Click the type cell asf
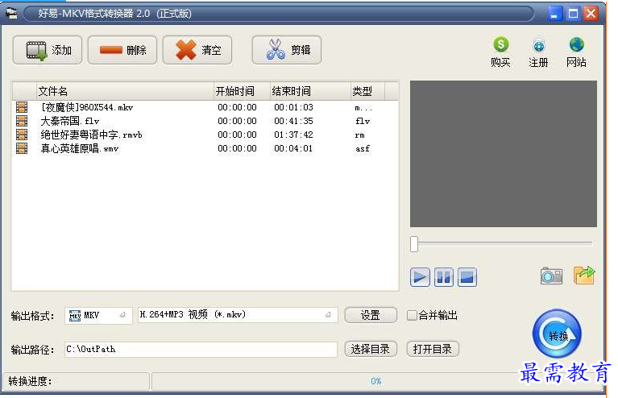This screenshot has width=618, height=398. [363, 148]
